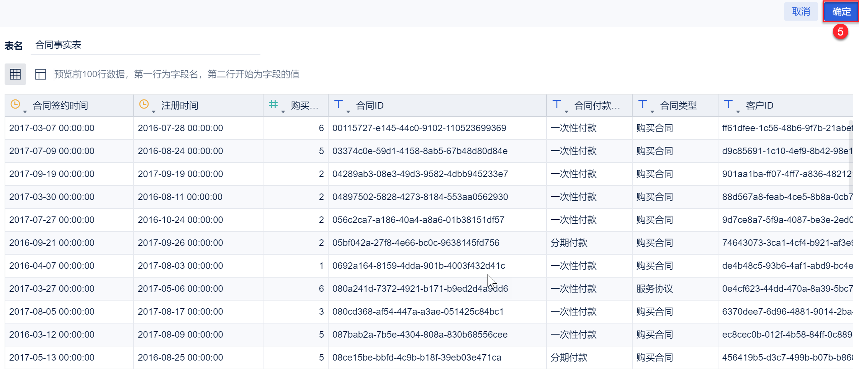Viewport: 859px width, 369px height.
Task: Expand type dropdown arrow for 合同ID
Action: click(x=348, y=112)
